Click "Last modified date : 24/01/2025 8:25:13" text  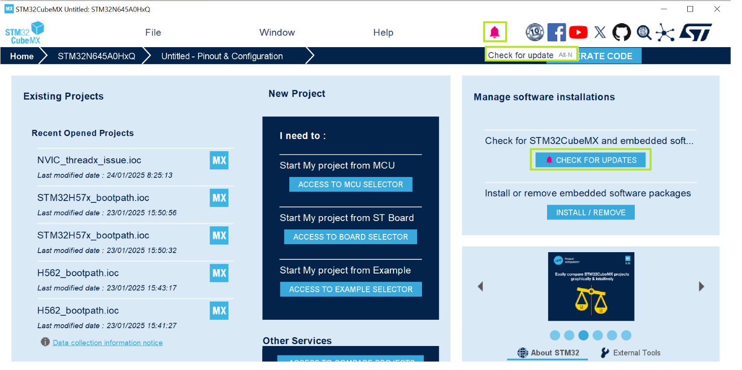point(105,175)
